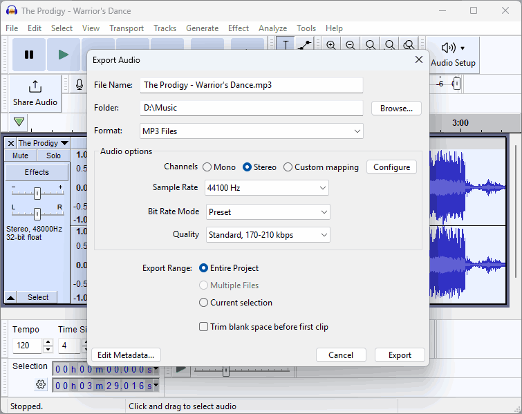Click the Browse... folder button
The image size is (522, 414).
pos(396,108)
